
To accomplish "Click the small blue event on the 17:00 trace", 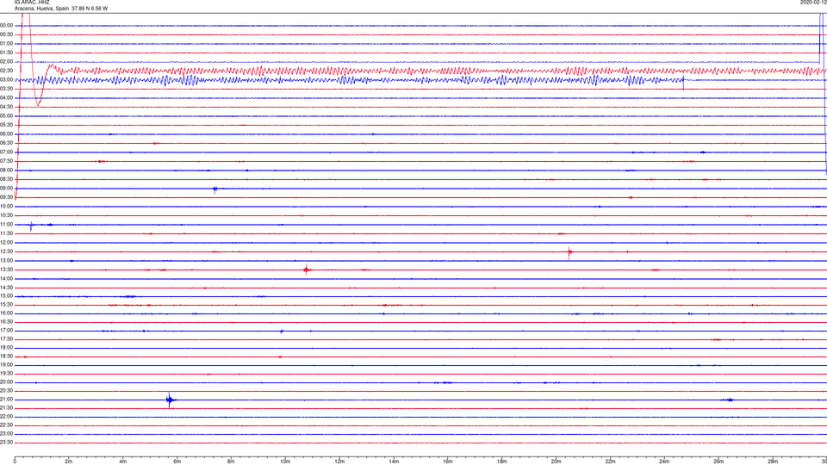I will pyautogui.click(x=282, y=332).
